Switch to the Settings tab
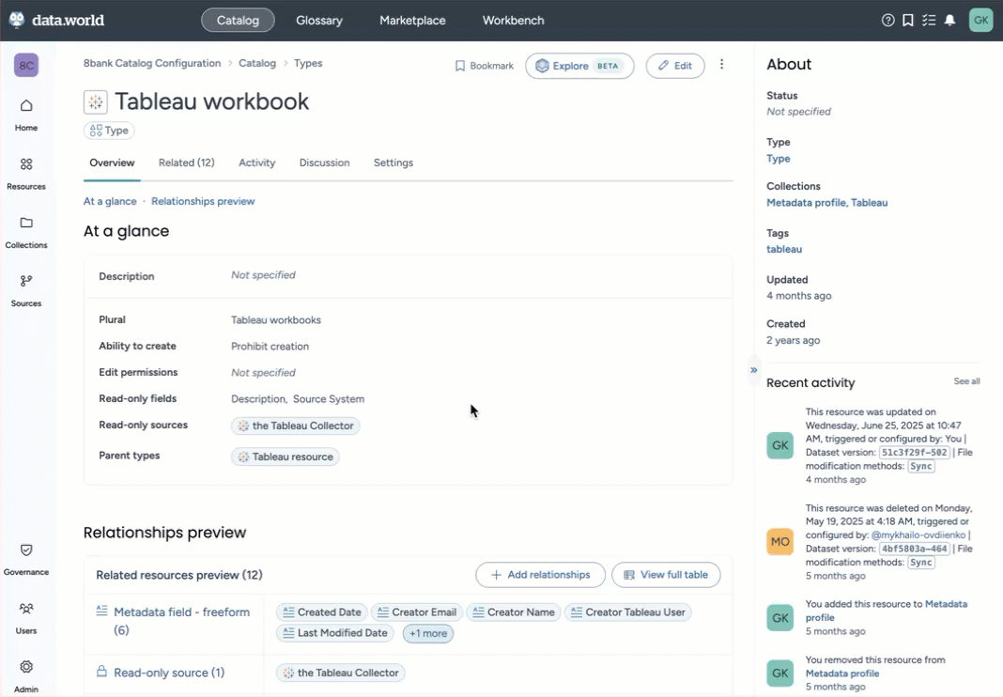The image size is (1003, 697). (393, 163)
